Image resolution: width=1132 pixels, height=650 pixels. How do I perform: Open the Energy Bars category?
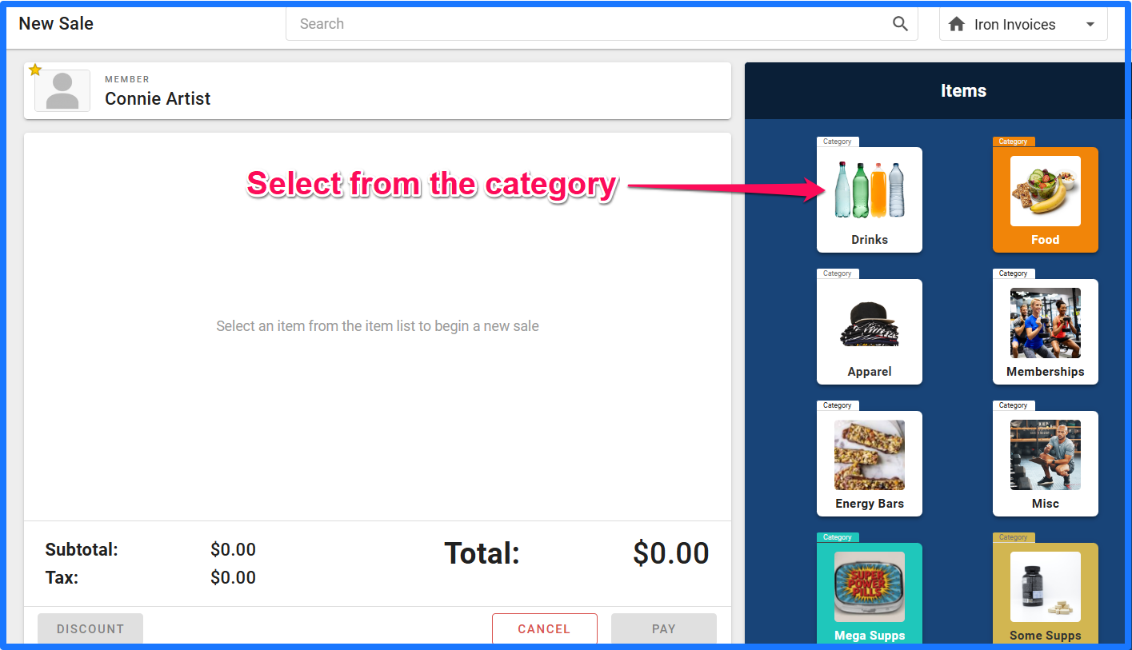pyautogui.click(x=869, y=463)
